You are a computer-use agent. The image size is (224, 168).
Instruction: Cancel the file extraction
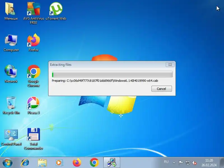click(162, 89)
